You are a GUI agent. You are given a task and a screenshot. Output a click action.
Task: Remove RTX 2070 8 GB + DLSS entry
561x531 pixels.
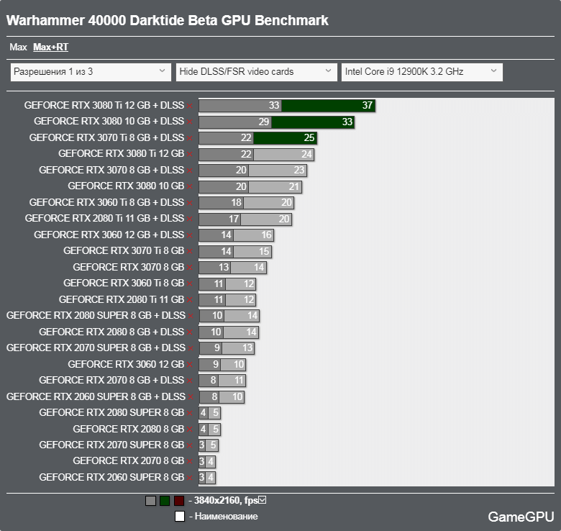pos(190,381)
